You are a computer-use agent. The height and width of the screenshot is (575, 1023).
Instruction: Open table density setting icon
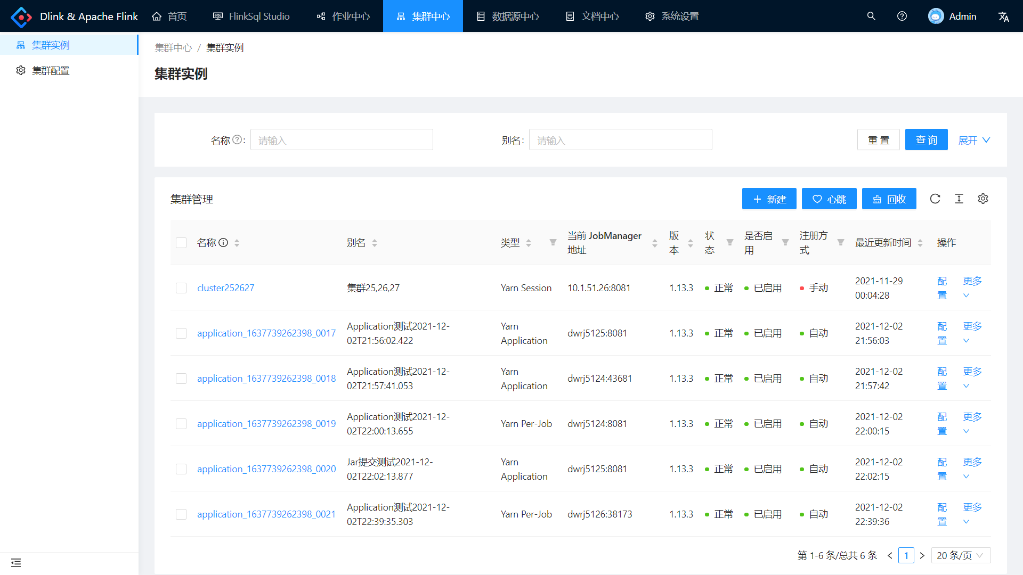[x=959, y=199]
